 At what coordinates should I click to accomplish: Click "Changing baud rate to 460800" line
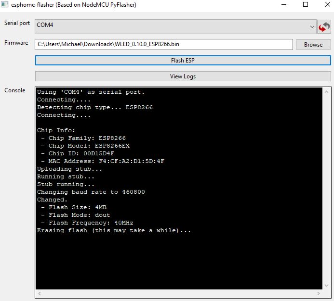[x=91, y=192]
